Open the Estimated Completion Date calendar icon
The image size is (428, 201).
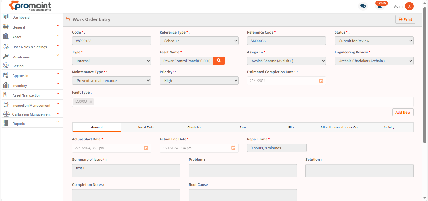pos(321,81)
